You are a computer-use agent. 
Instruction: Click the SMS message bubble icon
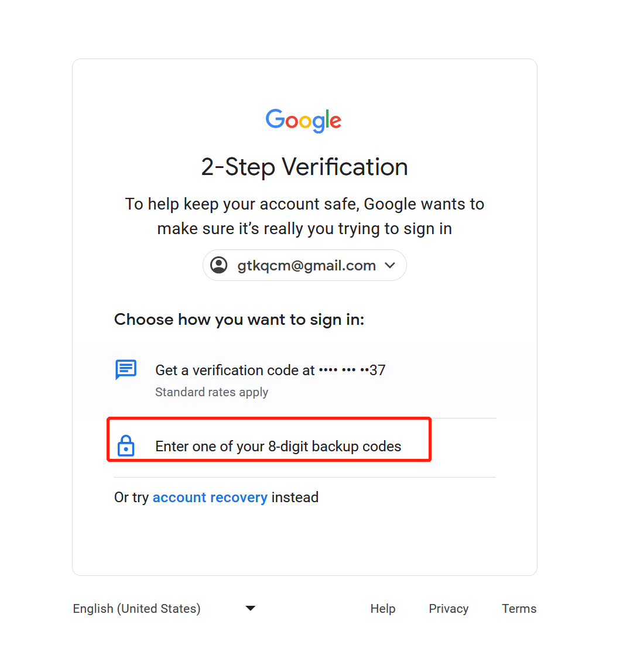pyautogui.click(x=126, y=370)
